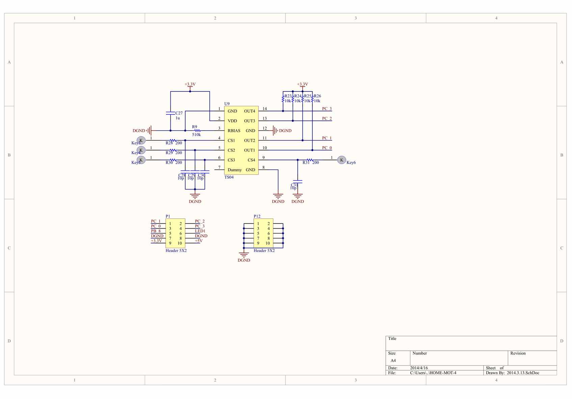Click the Revision field in title block
Screen dimensions: 572x399
tap(532, 358)
